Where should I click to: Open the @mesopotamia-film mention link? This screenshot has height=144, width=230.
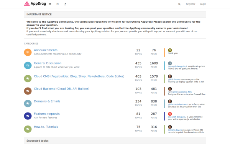coord(182,92)
